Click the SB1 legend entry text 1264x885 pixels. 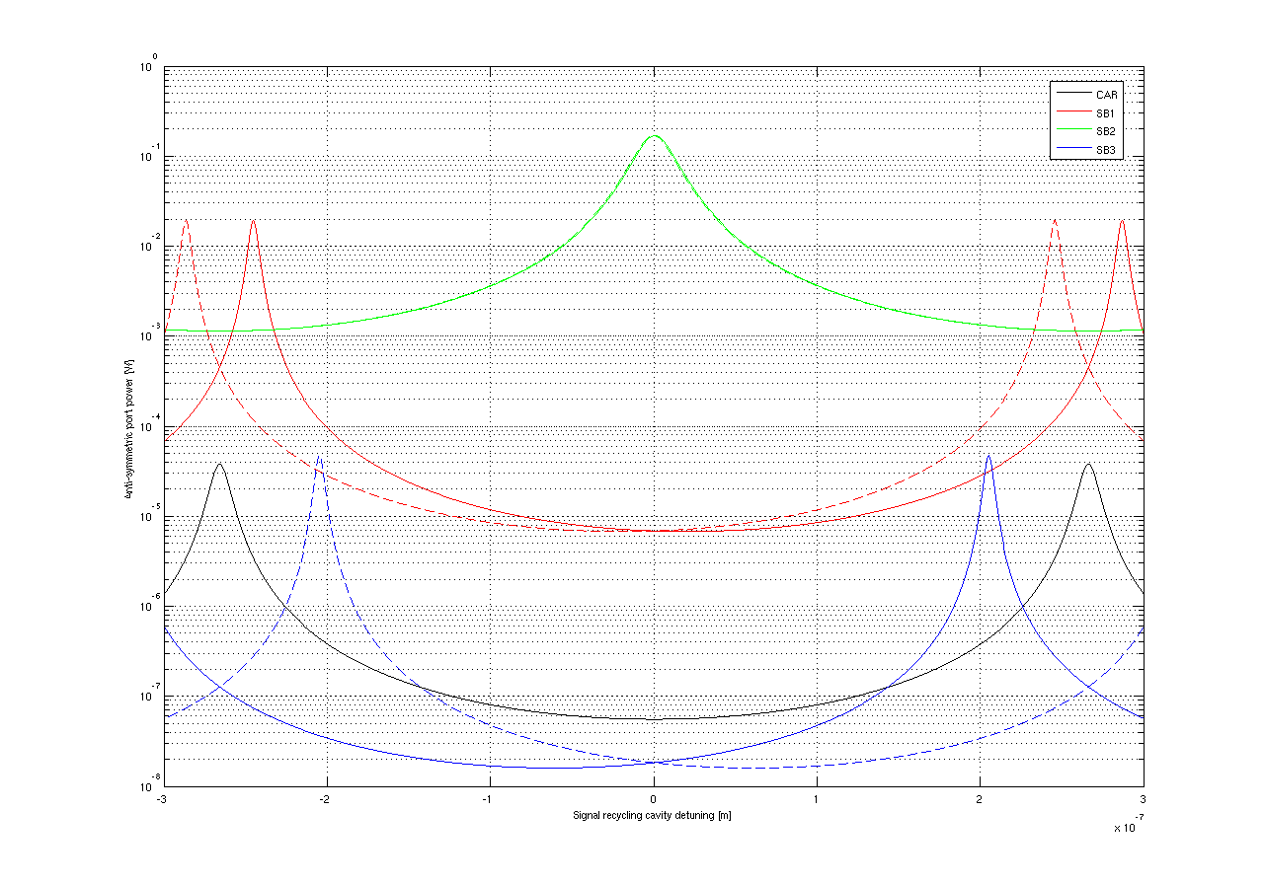(1106, 113)
